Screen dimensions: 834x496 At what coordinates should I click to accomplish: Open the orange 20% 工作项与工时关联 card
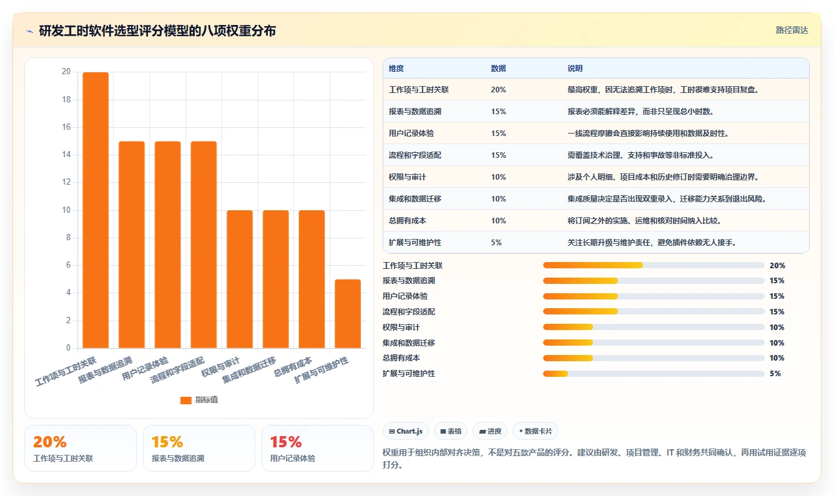point(81,448)
